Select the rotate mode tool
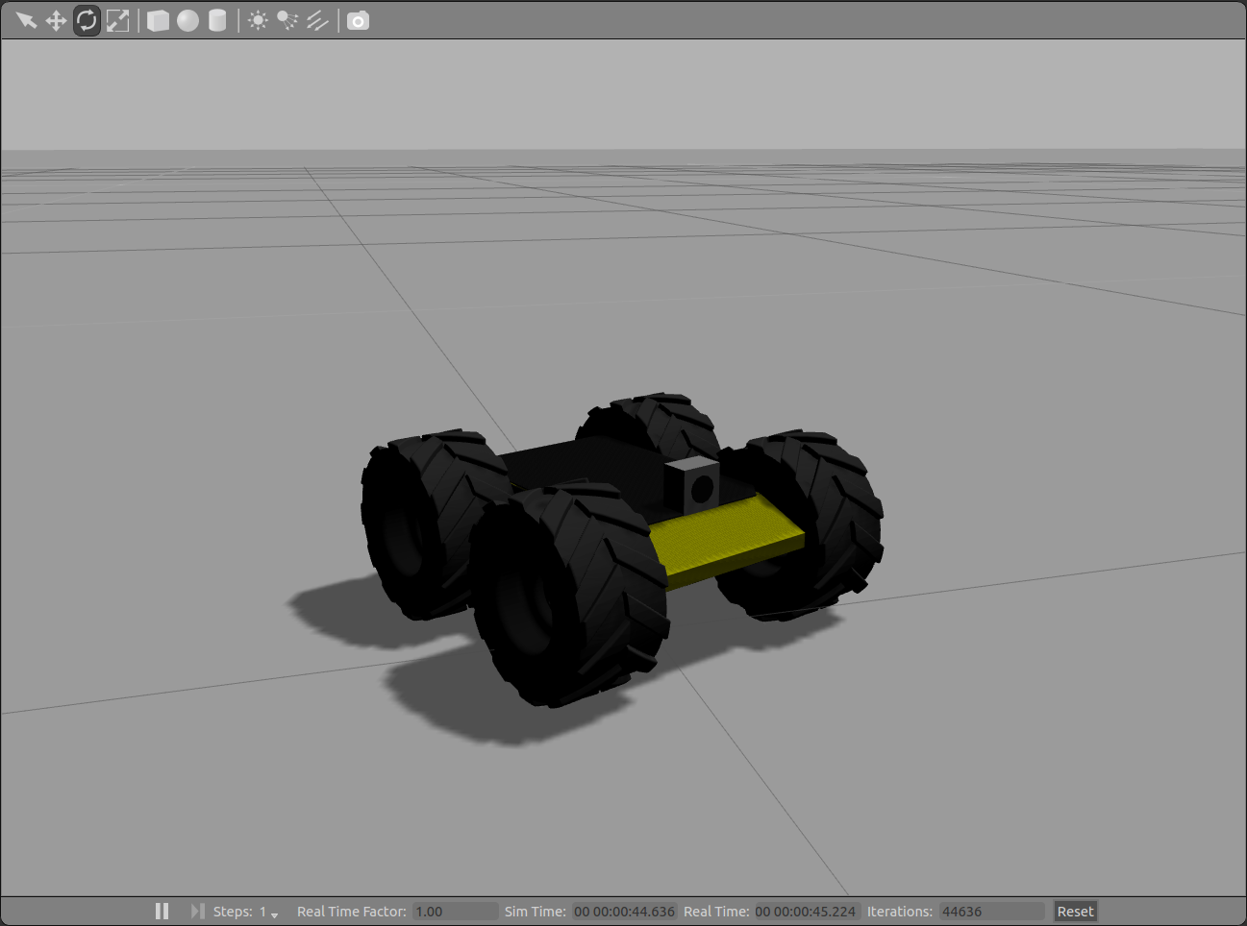Screen dimensions: 1247x926 [86, 19]
